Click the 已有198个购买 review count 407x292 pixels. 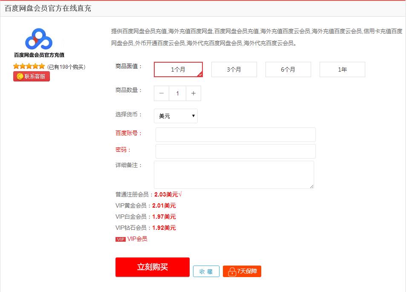point(66,67)
